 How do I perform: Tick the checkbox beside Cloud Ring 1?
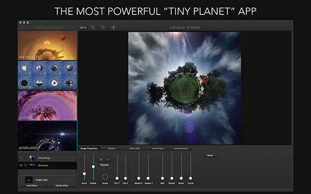coord(25,158)
